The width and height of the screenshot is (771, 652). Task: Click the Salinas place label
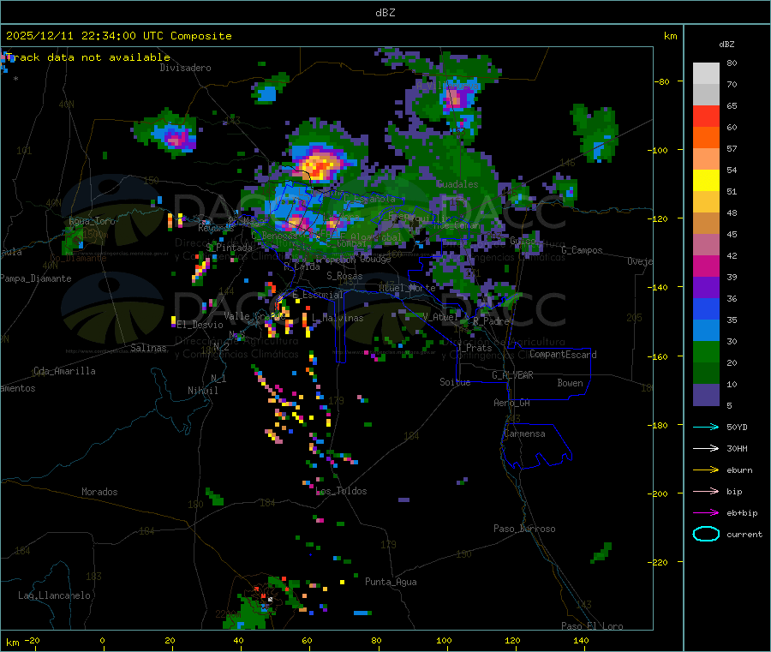coord(148,348)
